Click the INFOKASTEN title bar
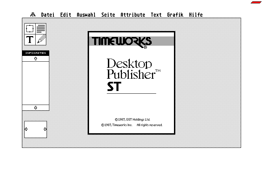The width and height of the screenshot is (263, 184). click(36, 53)
